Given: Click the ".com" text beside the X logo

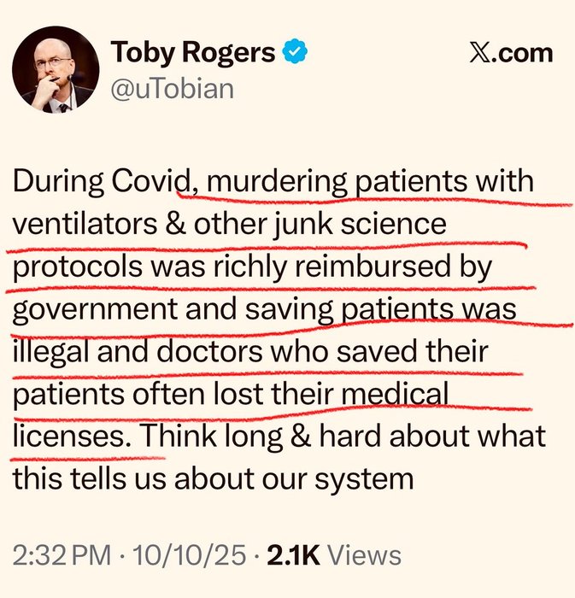Looking at the screenshot, I should tap(522, 53).
